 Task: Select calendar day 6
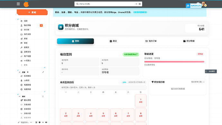116,115
